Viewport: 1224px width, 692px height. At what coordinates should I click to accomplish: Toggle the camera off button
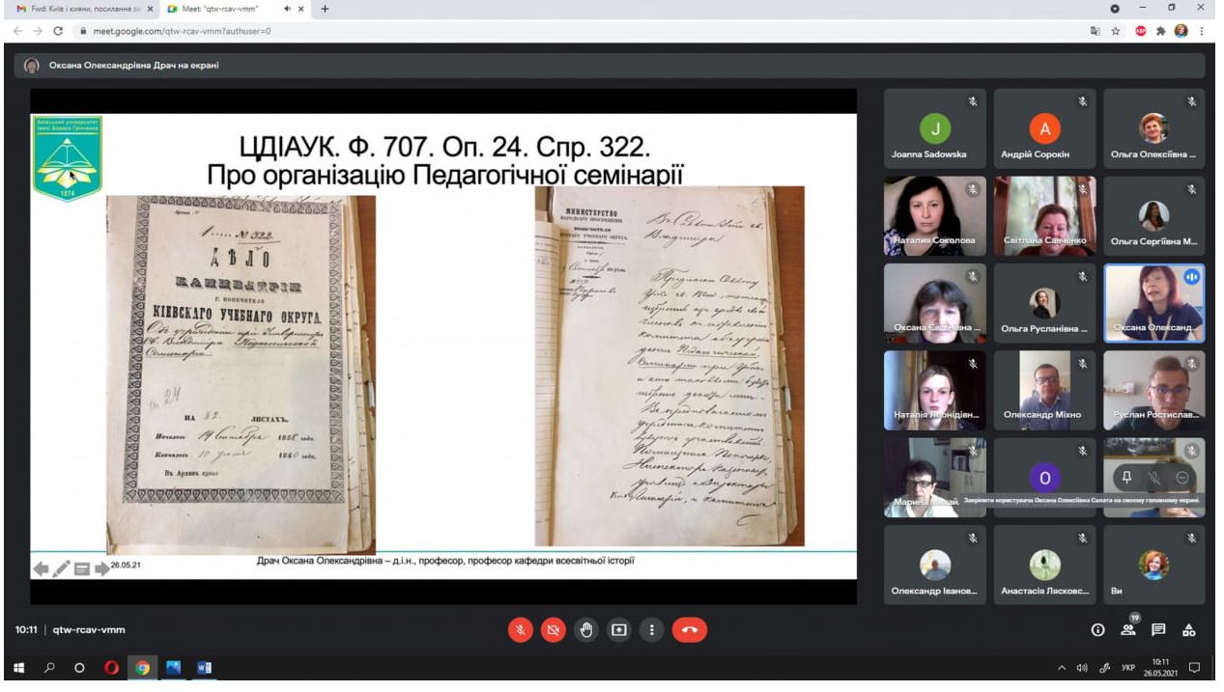554,630
